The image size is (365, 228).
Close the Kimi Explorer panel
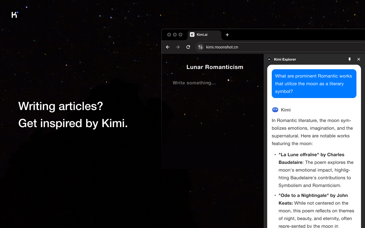coord(359,59)
